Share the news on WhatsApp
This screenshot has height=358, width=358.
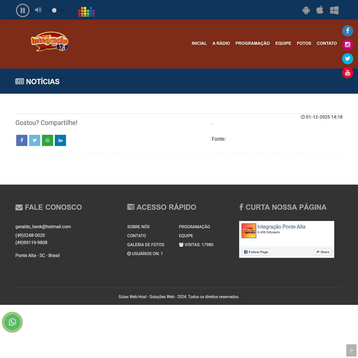[48, 140]
